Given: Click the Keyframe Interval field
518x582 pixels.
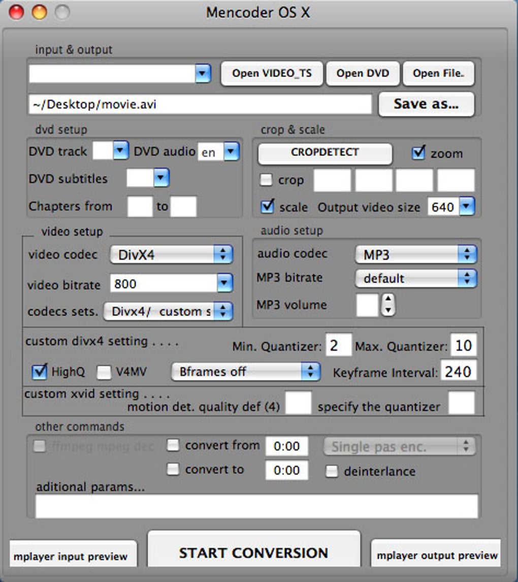Looking at the screenshot, I should click(458, 371).
